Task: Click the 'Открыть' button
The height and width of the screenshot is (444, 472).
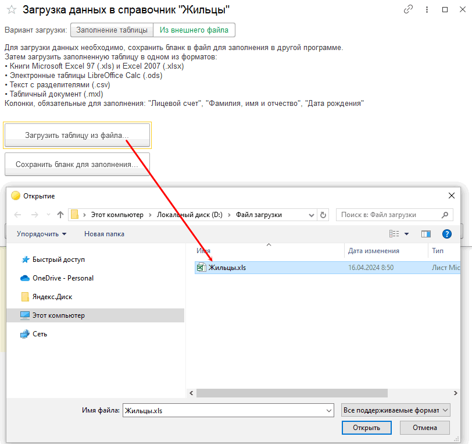Action: (366, 428)
